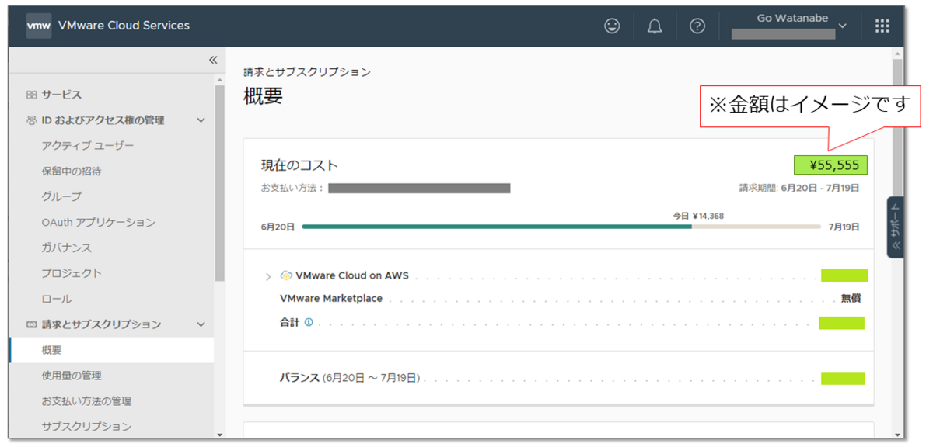
Task: Expand the VMware Cloud on AWS cost row
Action: click(x=269, y=275)
